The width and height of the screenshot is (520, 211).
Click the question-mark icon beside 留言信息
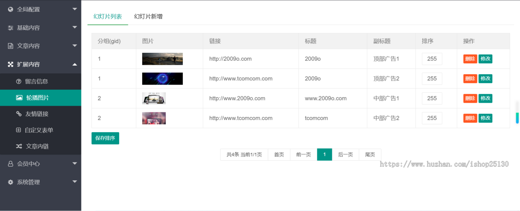tap(19, 81)
